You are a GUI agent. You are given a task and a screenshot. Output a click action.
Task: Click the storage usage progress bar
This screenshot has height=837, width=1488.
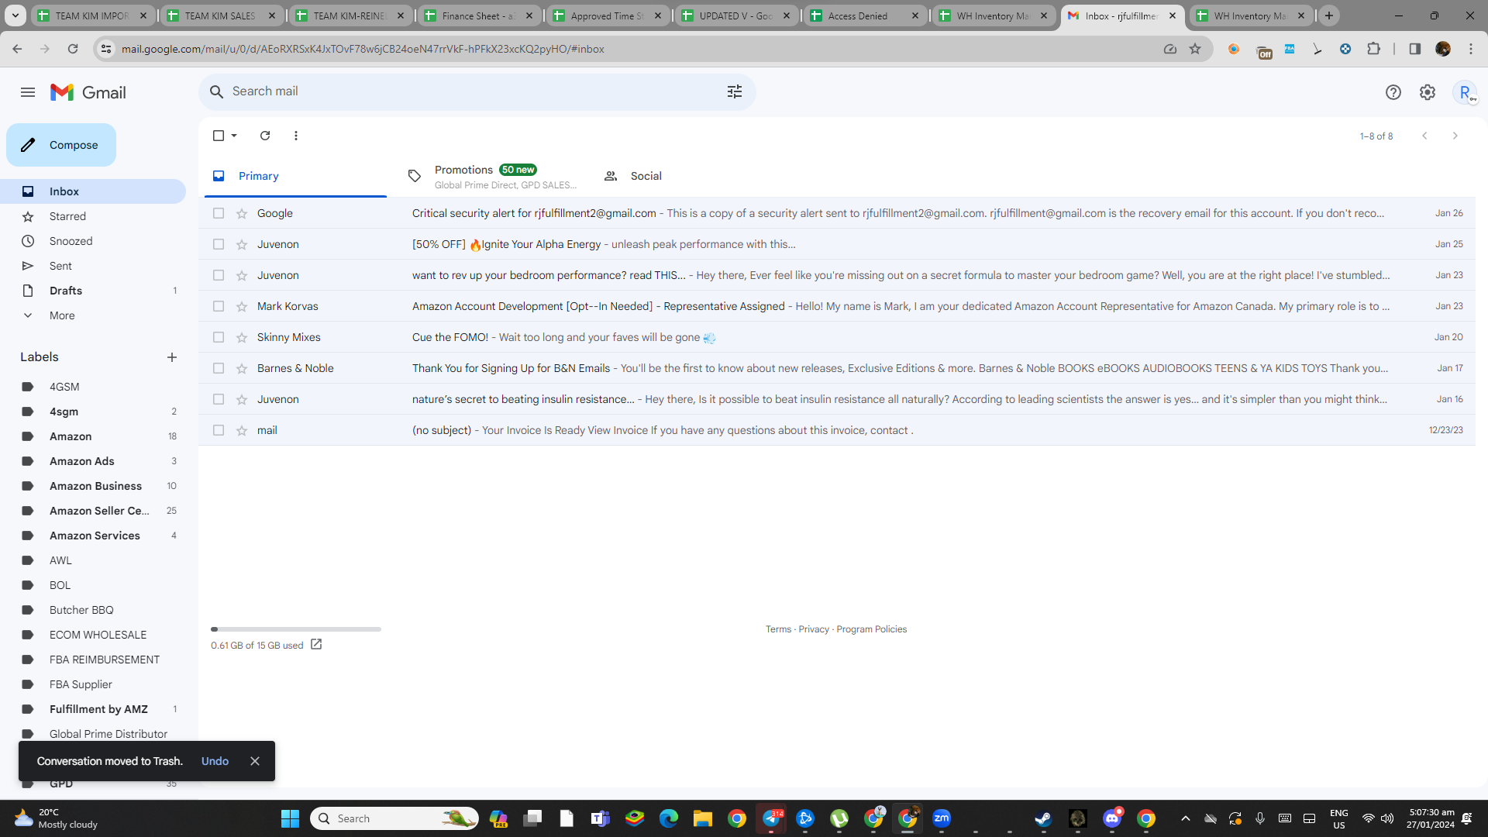coord(296,629)
